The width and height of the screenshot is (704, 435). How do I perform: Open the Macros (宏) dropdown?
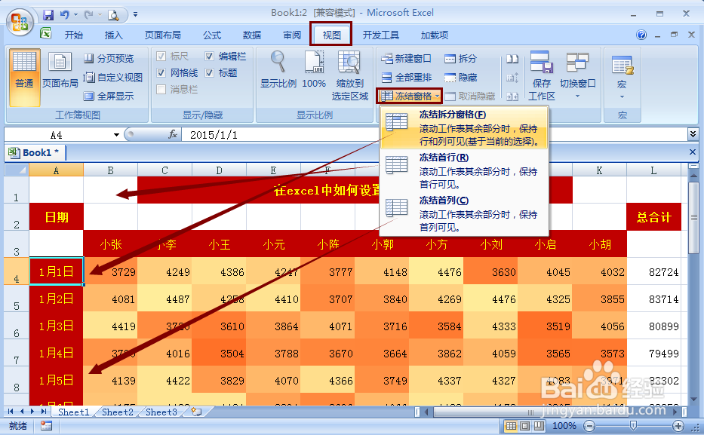point(622,75)
